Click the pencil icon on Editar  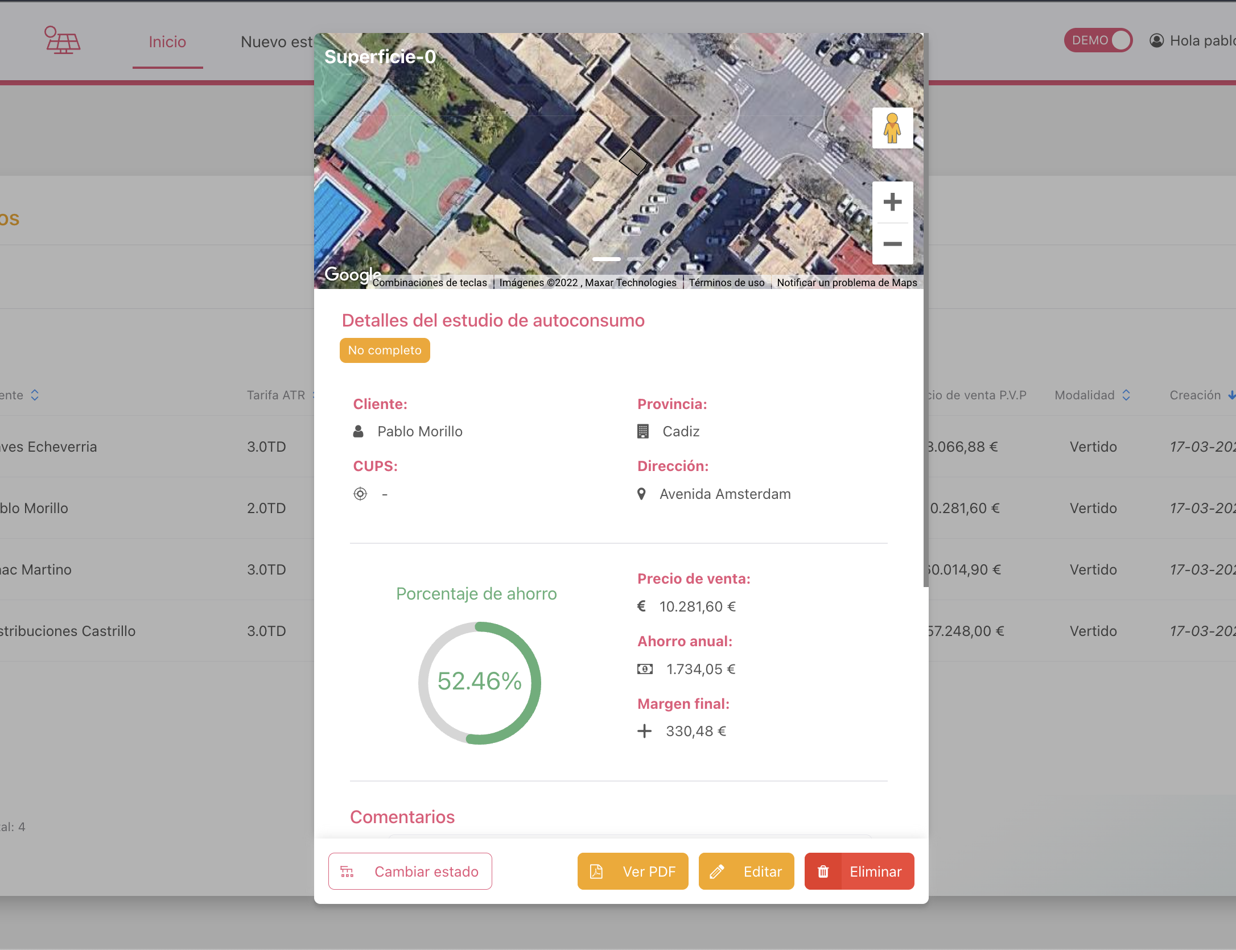pyautogui.click(x=717, y=871)
